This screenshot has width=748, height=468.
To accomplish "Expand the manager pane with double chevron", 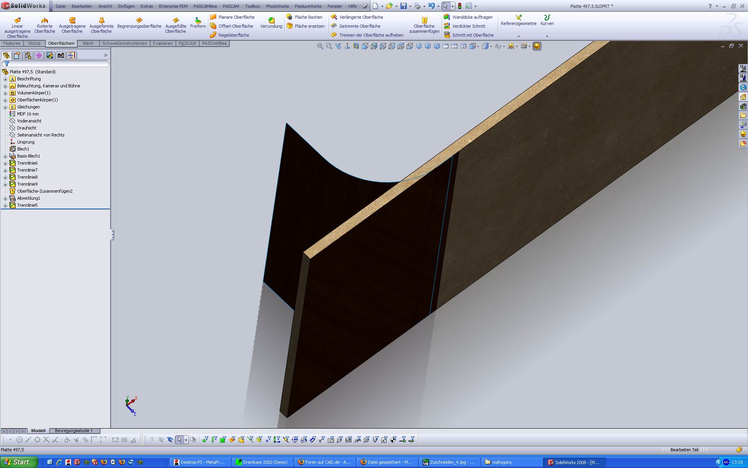I will coord(106,55).
